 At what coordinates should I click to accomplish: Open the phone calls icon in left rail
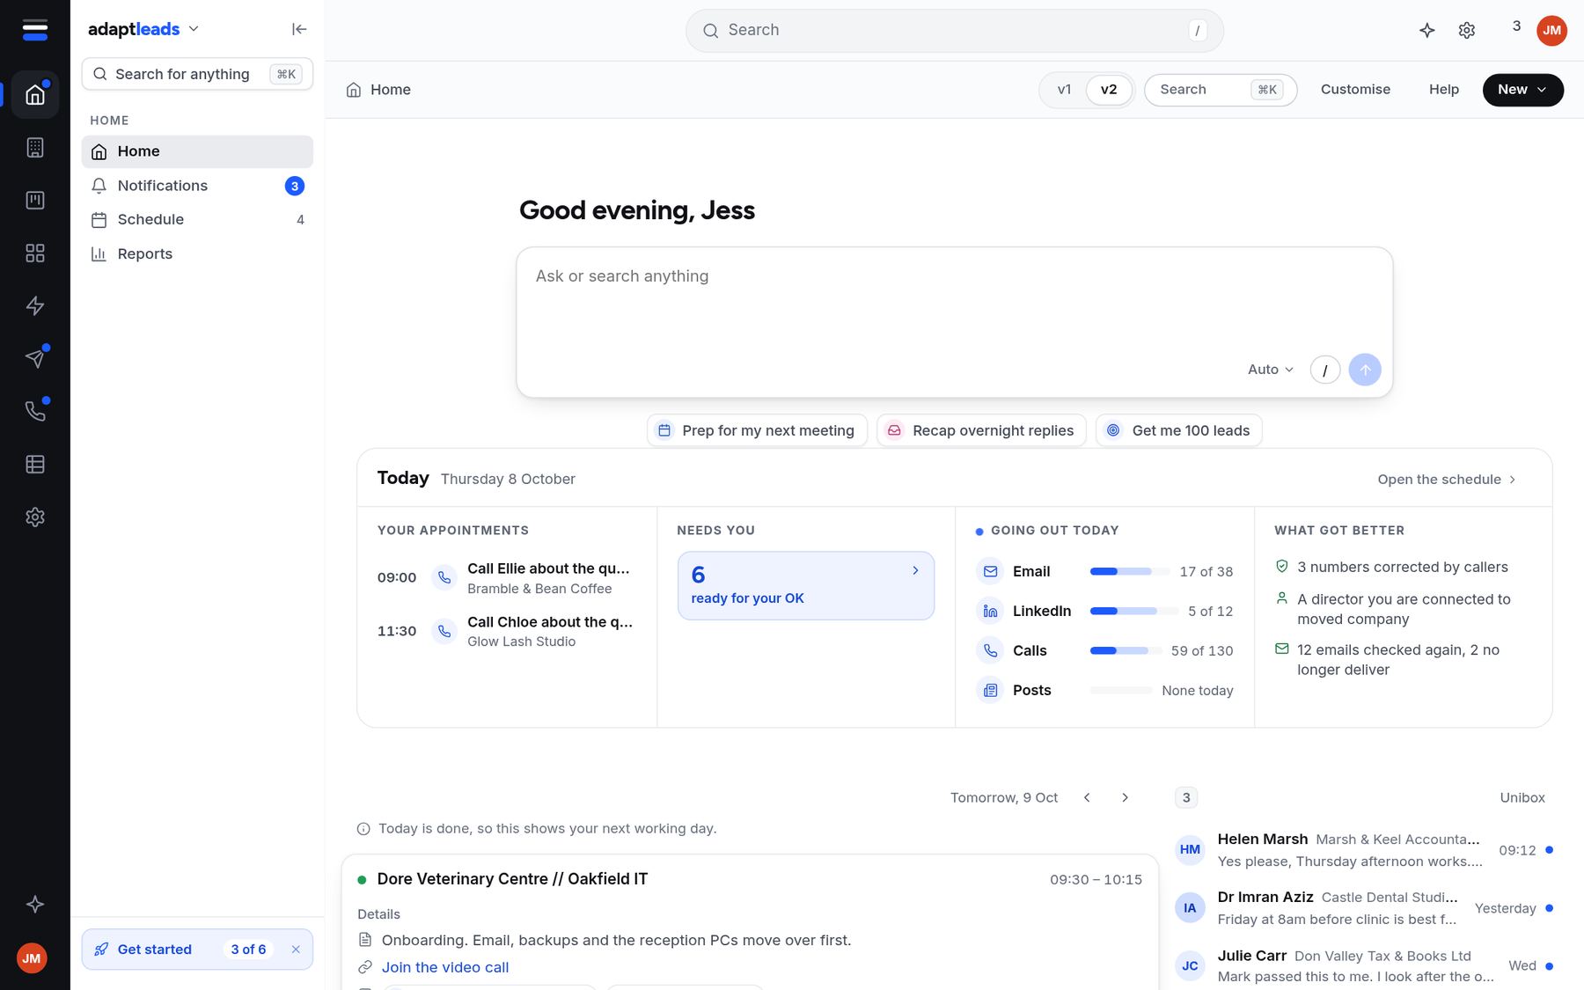(35, 411)
